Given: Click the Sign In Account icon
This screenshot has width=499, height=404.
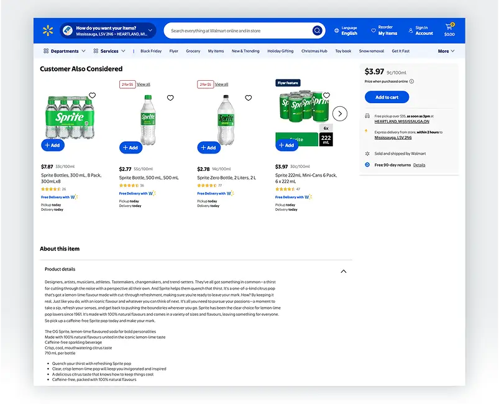Looking at the screenshot, I should pyautogui.click(x=411, y=30).
